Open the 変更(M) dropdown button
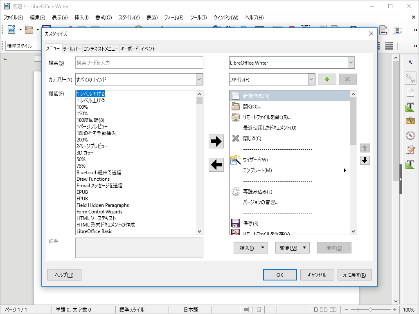This screenshot has height=314, width=419. click(x=292, y=248)
